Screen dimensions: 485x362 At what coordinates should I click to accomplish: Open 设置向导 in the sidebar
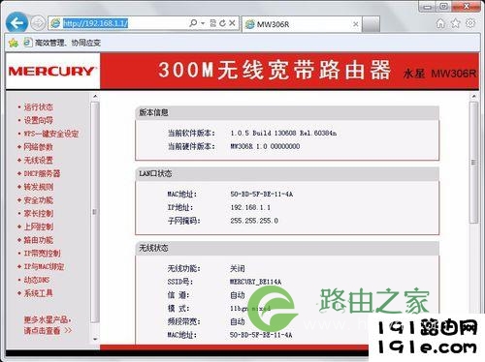[38, 120]
